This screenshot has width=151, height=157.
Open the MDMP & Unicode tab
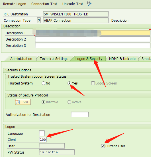pos(122,59)
